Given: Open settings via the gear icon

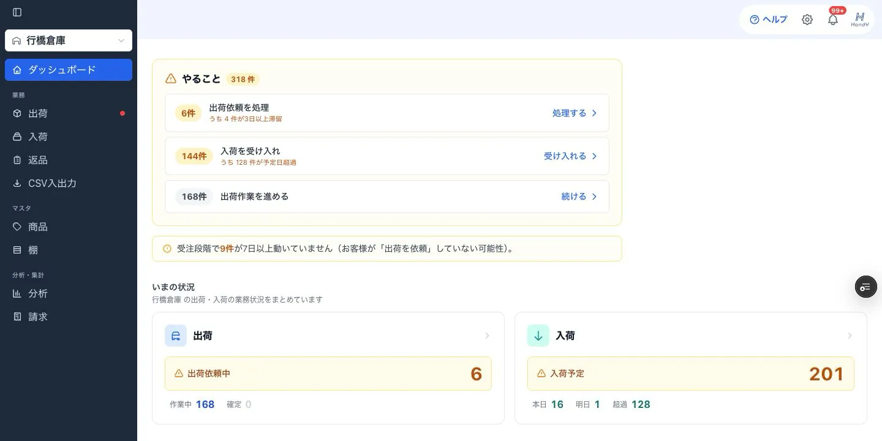Looking at the screenshot, I should coord(807,20).
